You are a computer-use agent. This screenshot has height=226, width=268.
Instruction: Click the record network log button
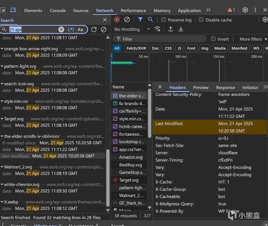tap(117, 20)
